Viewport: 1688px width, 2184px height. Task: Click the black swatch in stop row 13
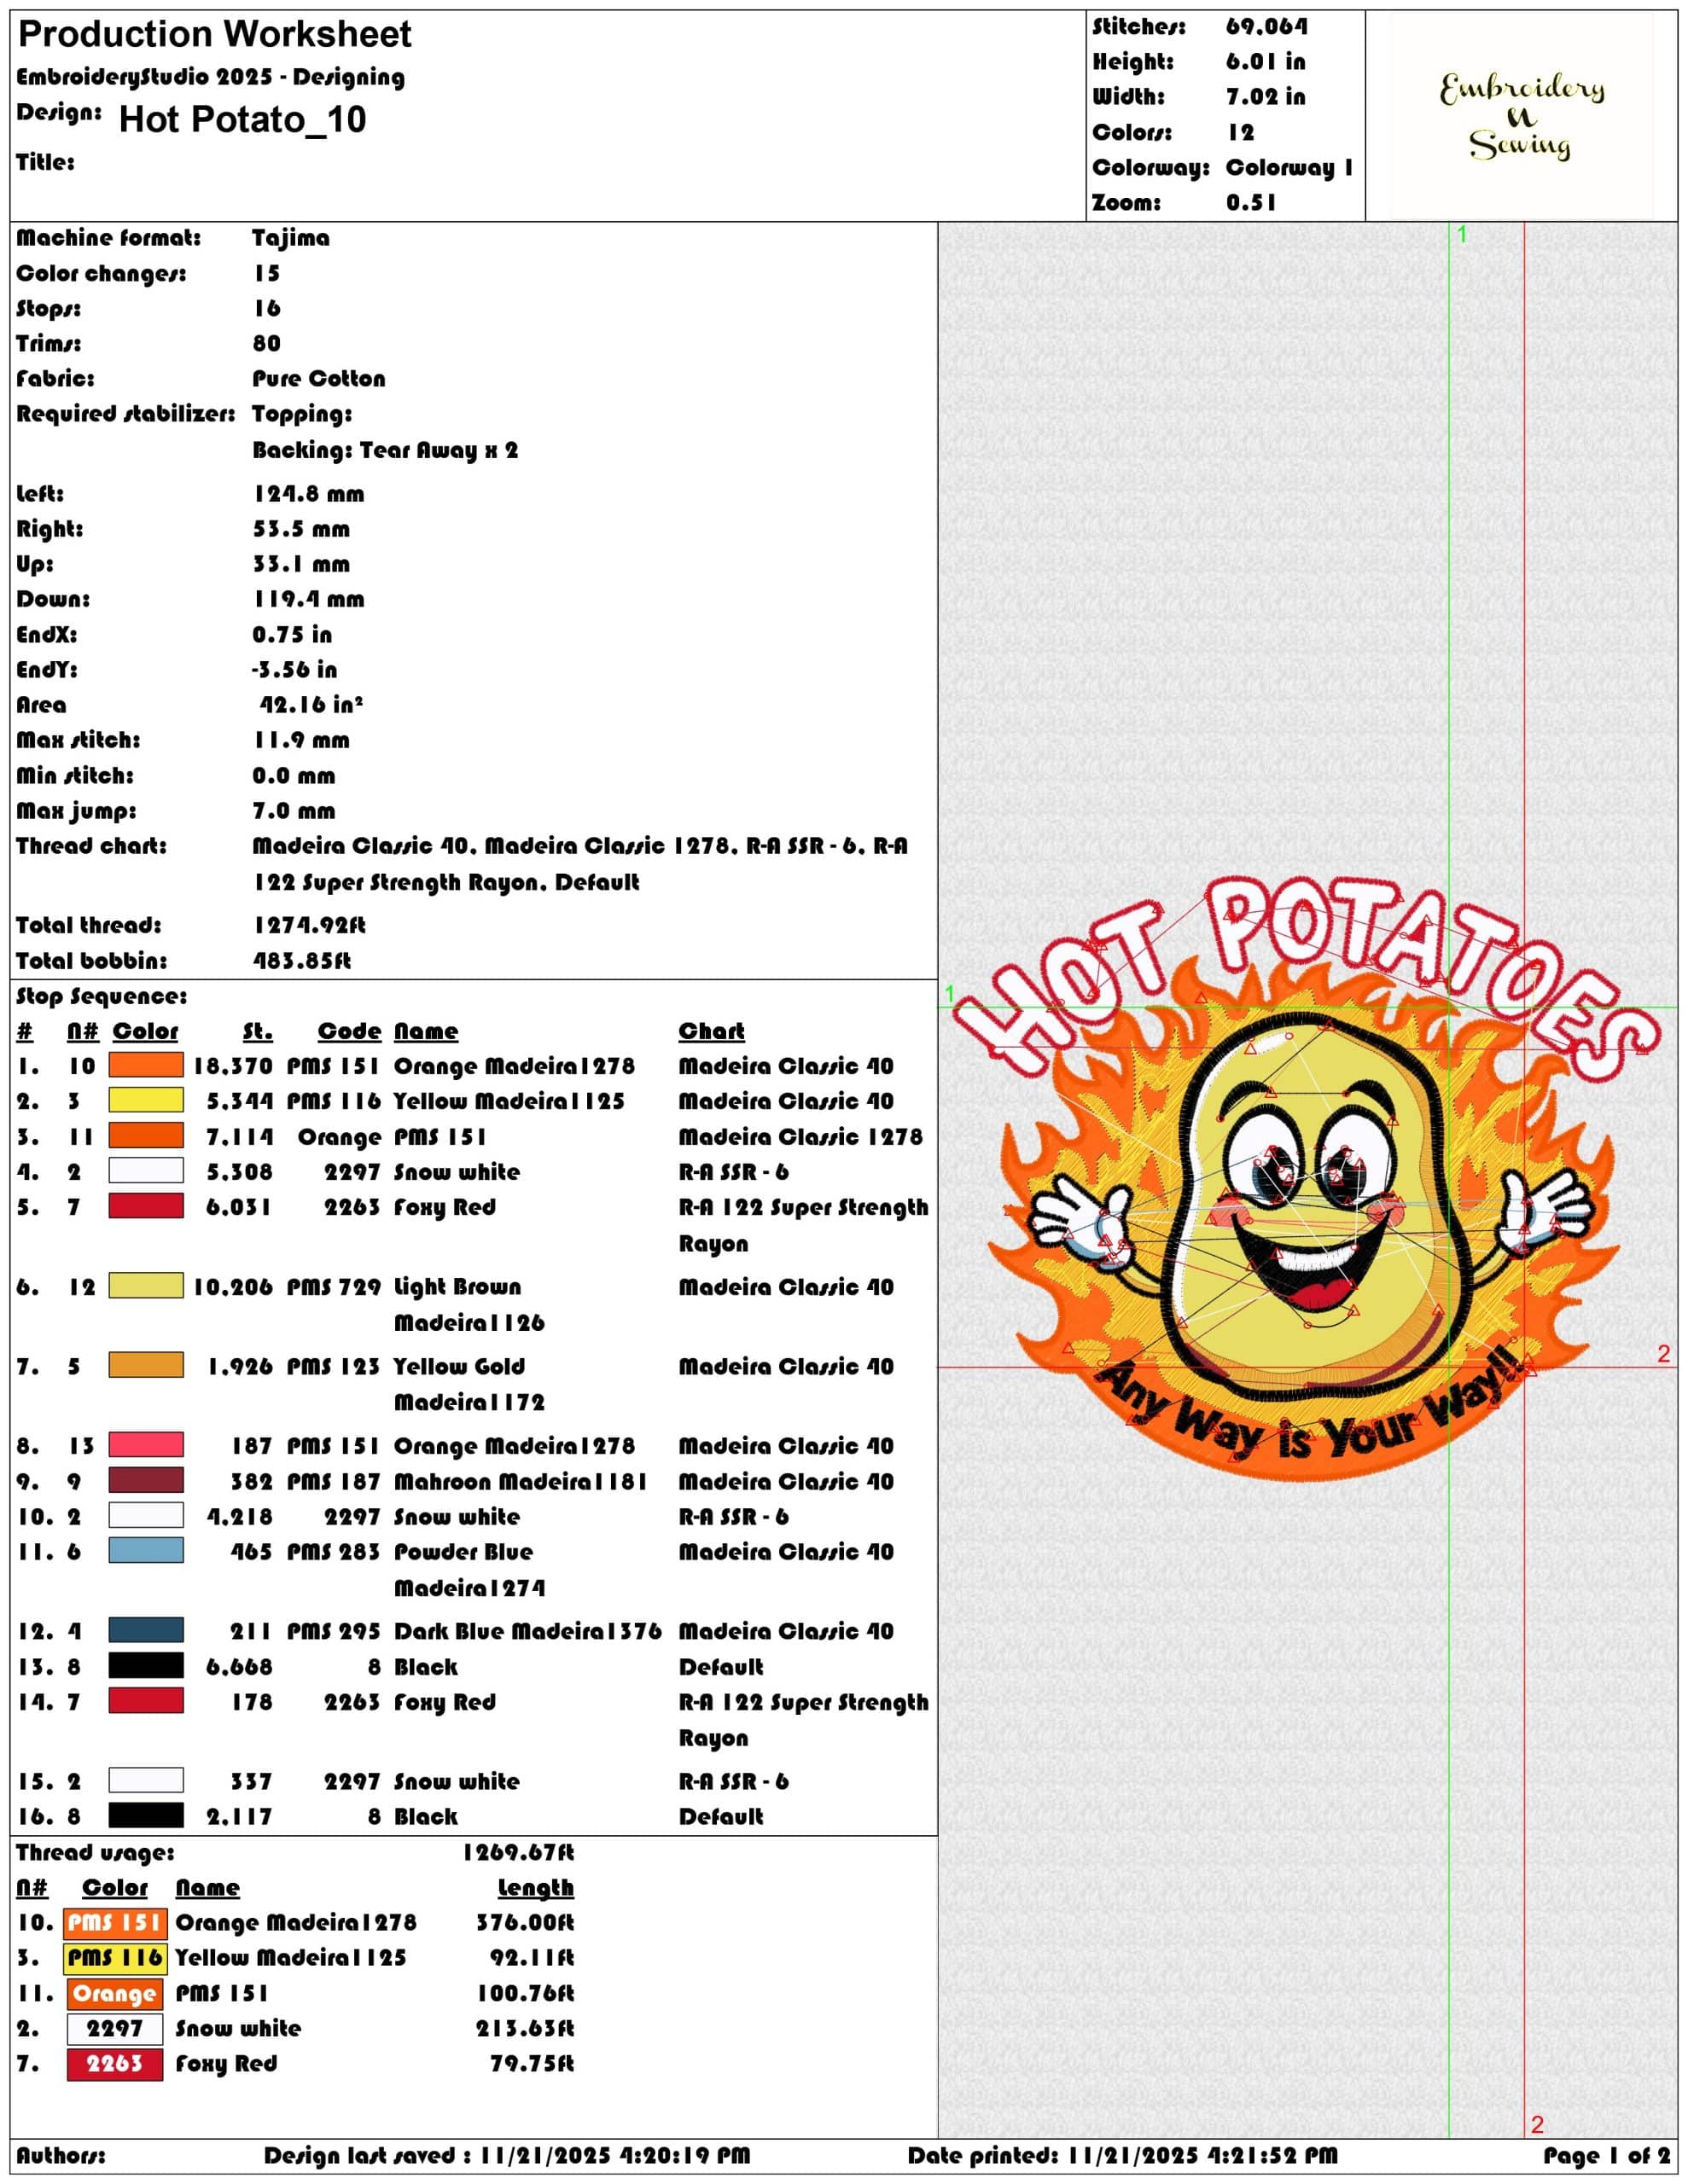coord(146,1666)
